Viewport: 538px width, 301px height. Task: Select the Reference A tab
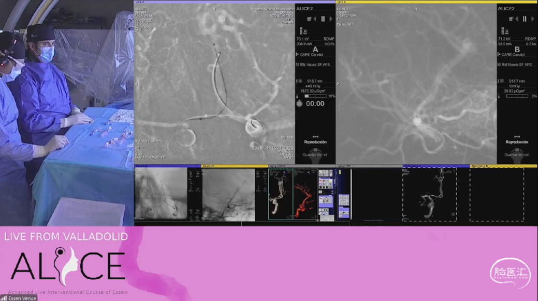(436, 166)
